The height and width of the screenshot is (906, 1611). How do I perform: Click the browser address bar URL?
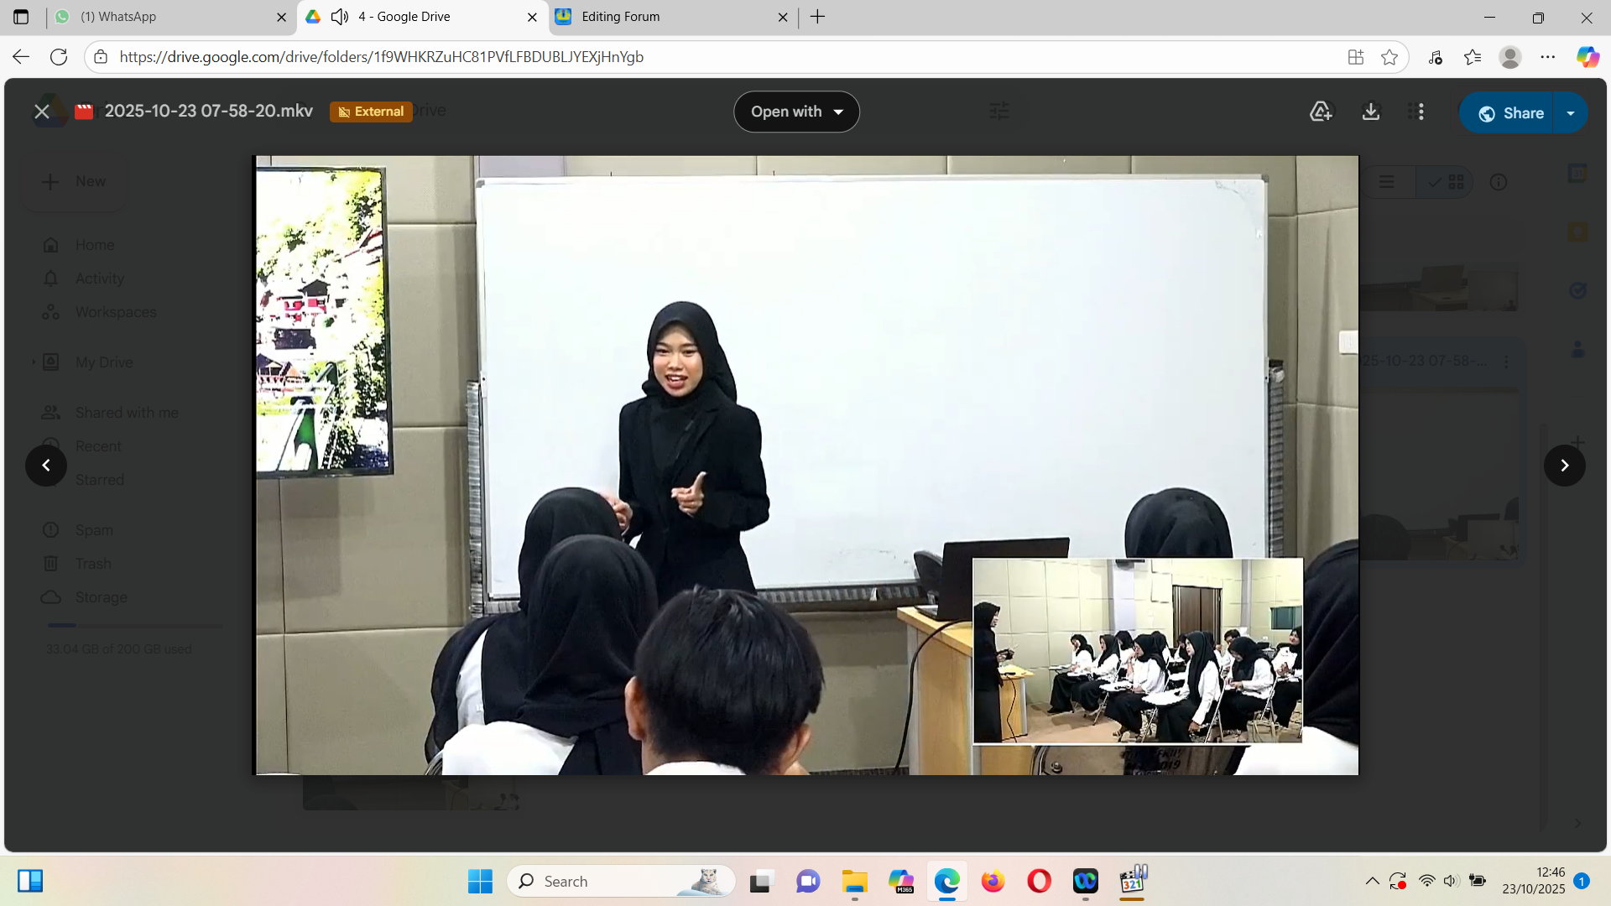pyautogui.click(x=382, y=57)
